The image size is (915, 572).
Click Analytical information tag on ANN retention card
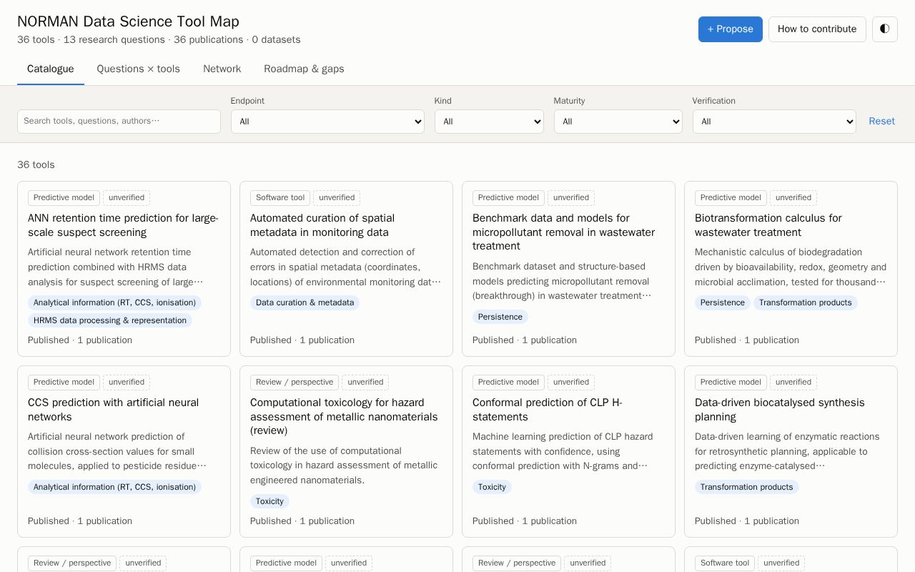click(x=114, y=302)
